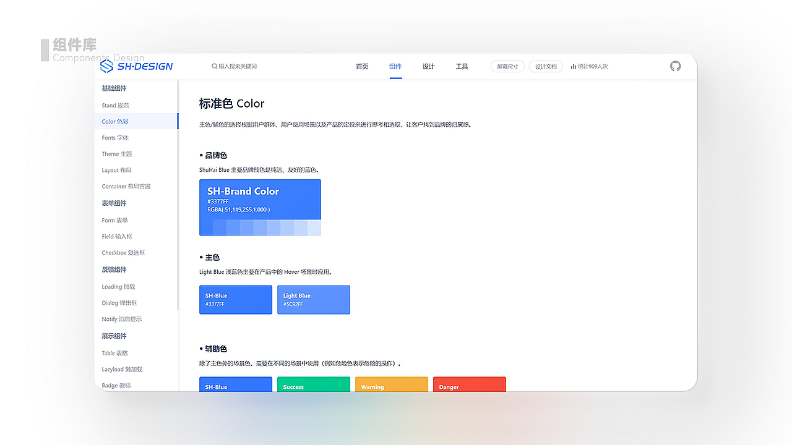Click the red Danger color swatch
The height and width of the screenshot is (445, 792).
pyautogui.click(x=469, y=386)
